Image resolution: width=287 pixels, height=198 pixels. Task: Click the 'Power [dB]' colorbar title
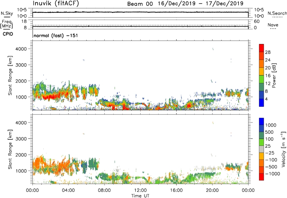pos(274,75)
